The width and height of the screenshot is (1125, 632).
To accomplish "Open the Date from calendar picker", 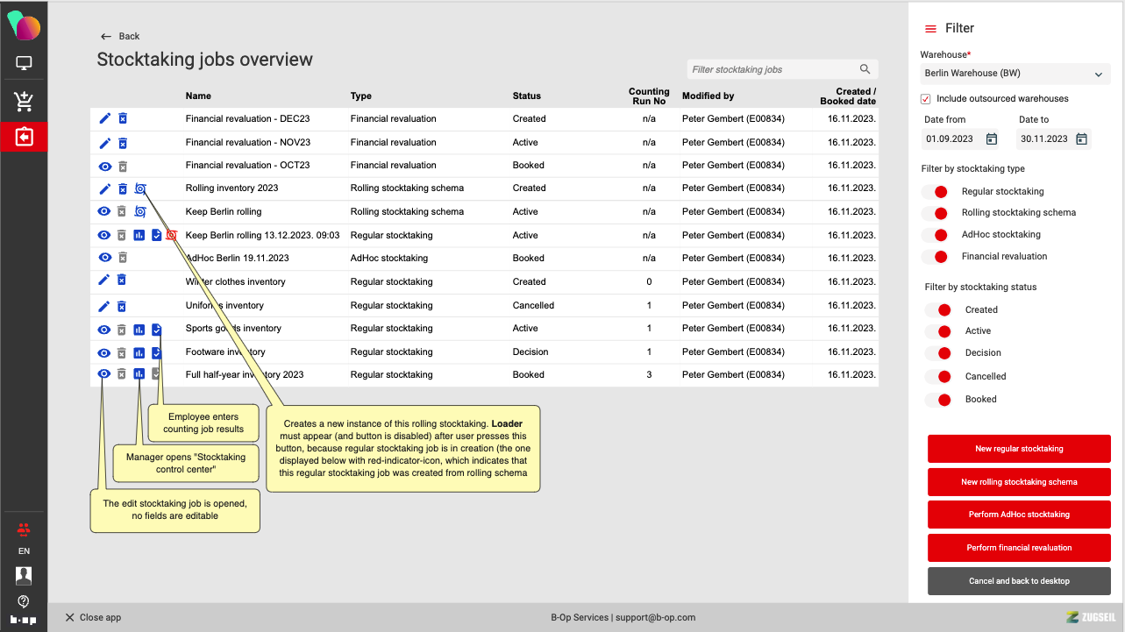I will tap(992, 138).
